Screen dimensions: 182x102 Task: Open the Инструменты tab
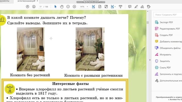pos(5,1)
